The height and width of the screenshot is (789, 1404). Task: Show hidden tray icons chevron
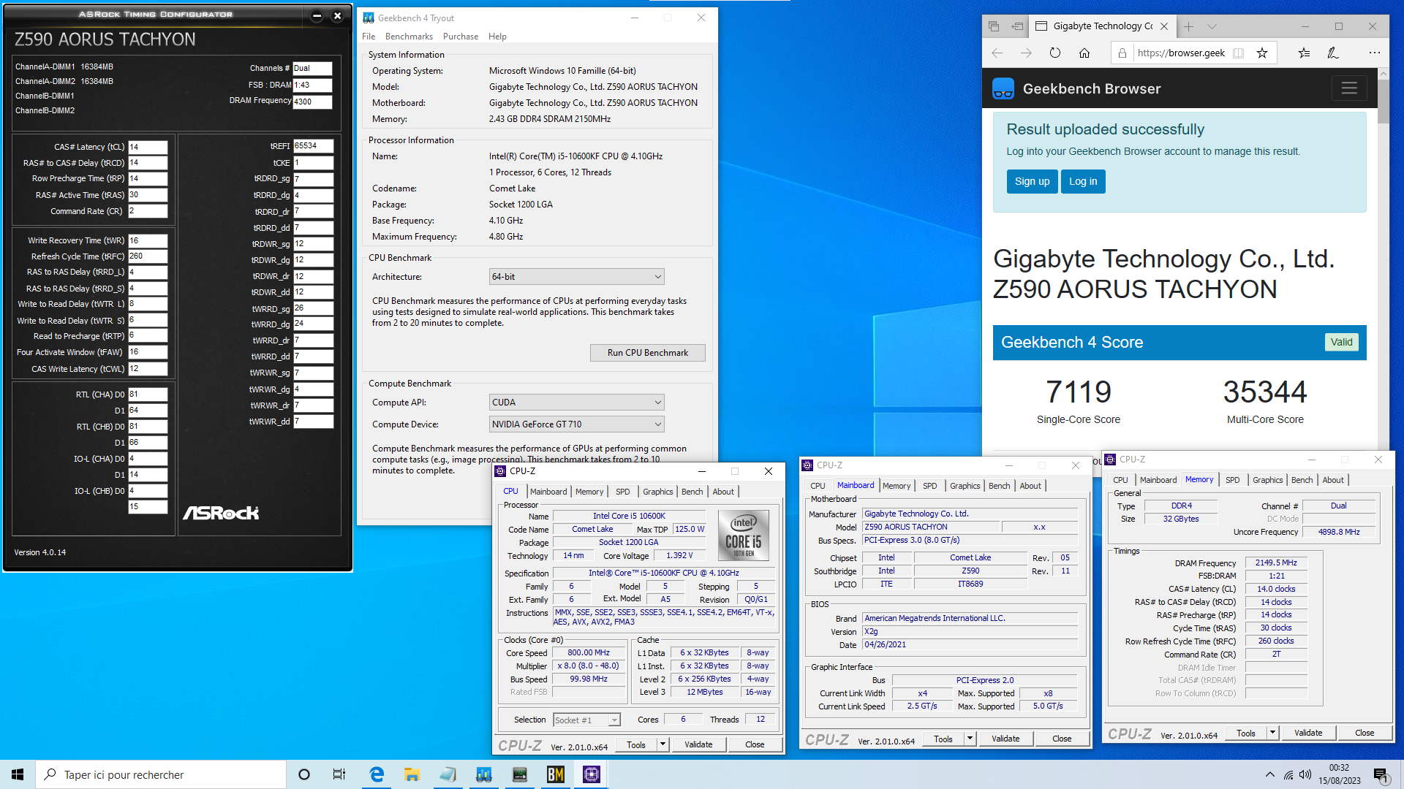1269,775
